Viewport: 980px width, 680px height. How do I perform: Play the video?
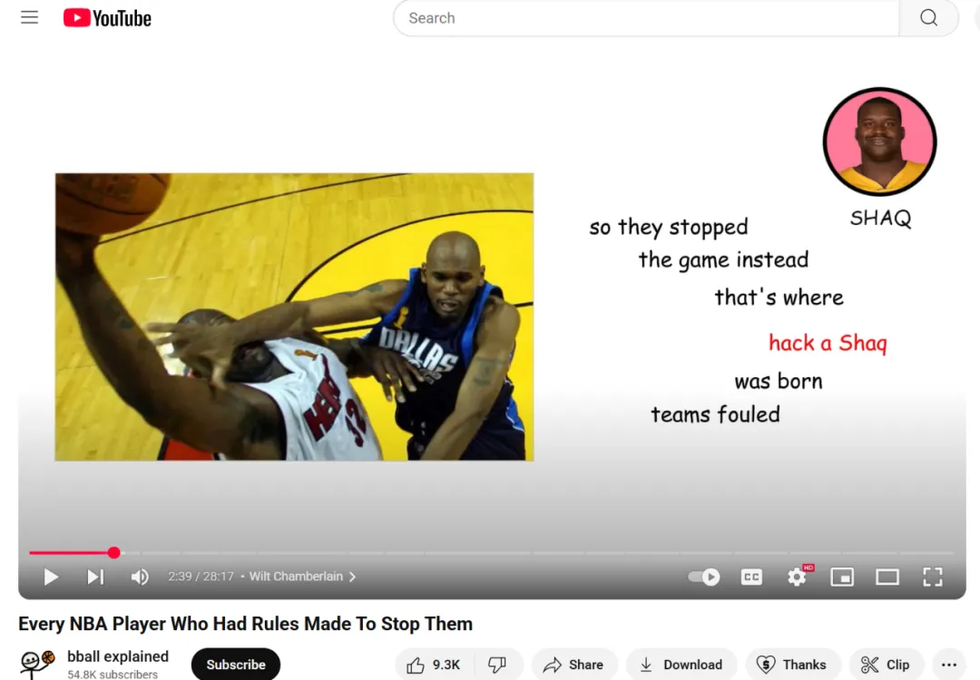[x=51, y=577]
